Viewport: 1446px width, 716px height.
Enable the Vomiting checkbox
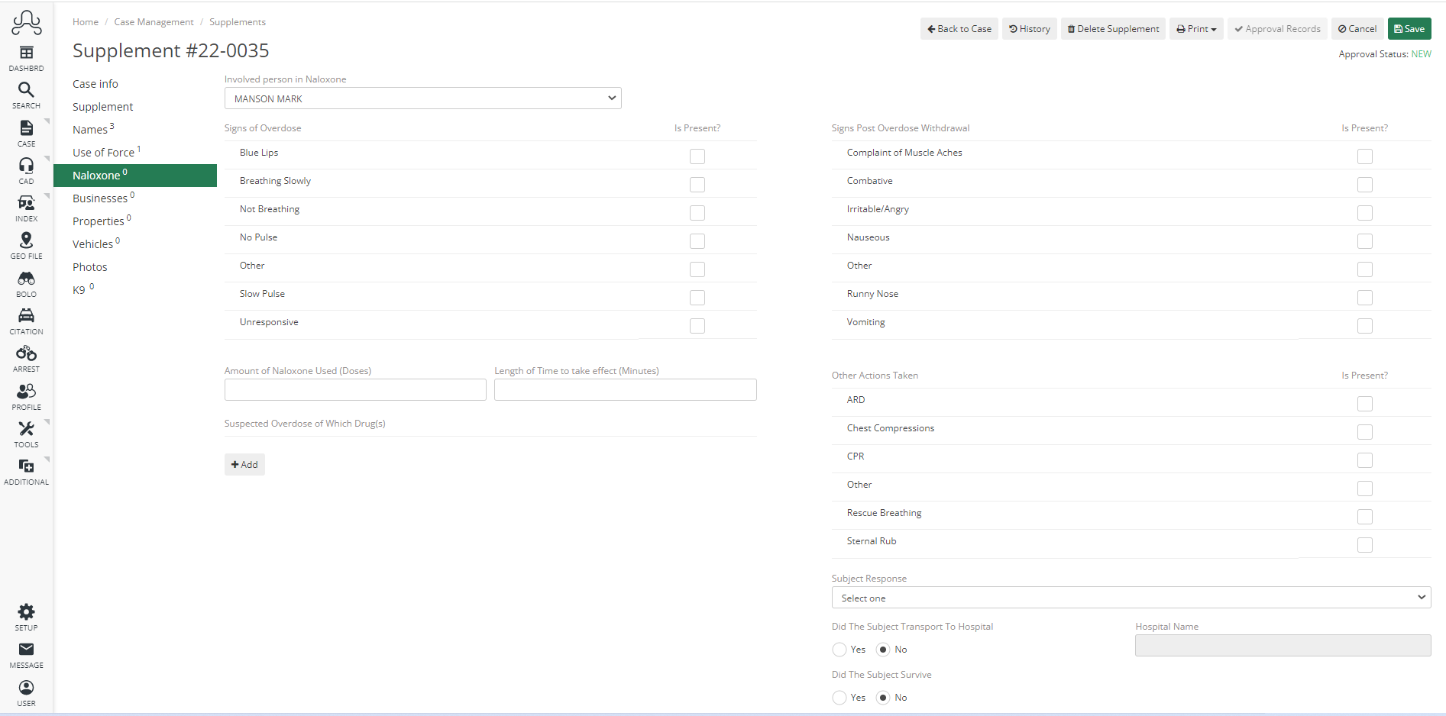tap(1365, 325)
